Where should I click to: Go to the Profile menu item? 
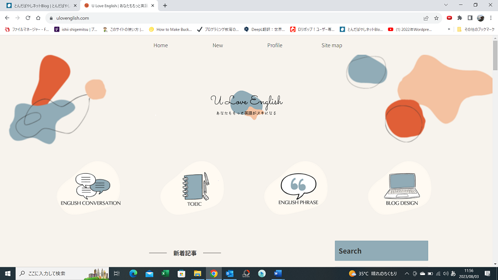pos(274,45)
